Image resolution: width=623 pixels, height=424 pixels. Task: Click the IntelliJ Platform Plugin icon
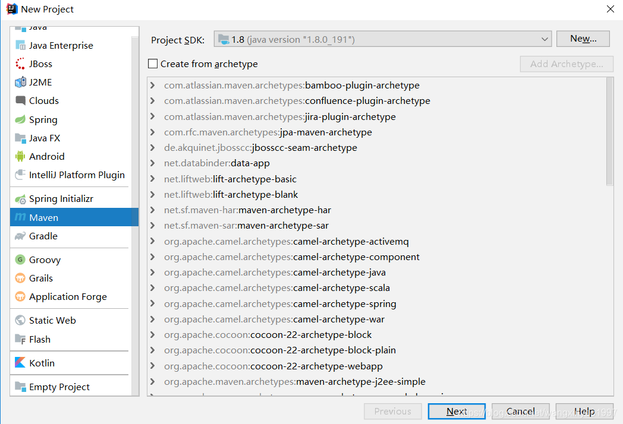point(20,175)
